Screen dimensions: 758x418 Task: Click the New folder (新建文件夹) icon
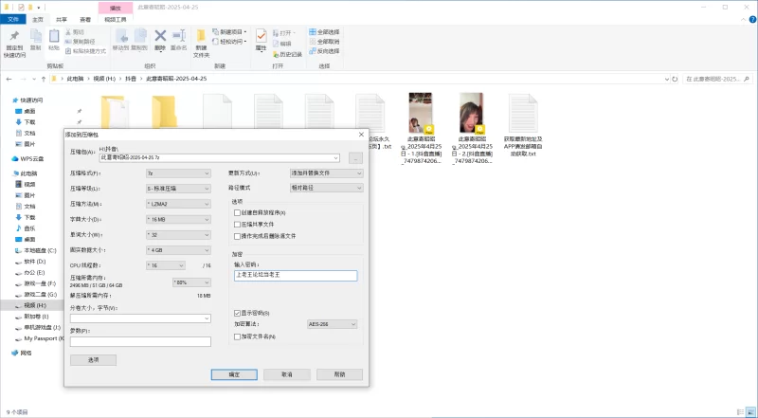pyautogui.click(x=201, y=36)
